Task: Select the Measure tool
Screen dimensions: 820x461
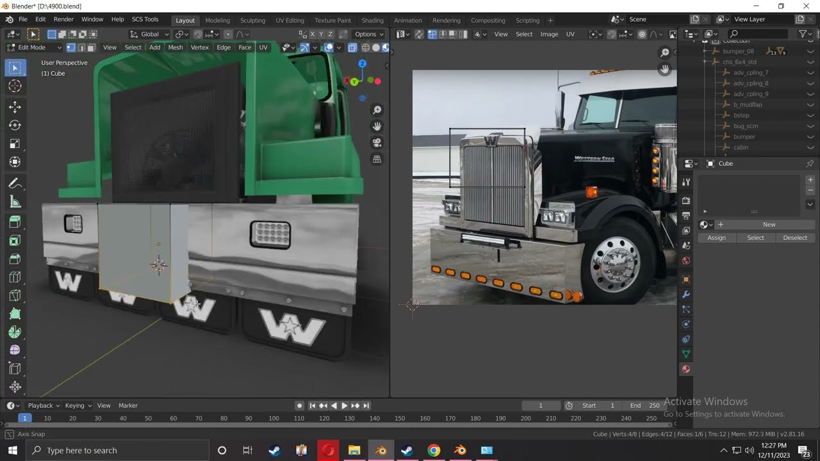Action: [x=15, y=202]
